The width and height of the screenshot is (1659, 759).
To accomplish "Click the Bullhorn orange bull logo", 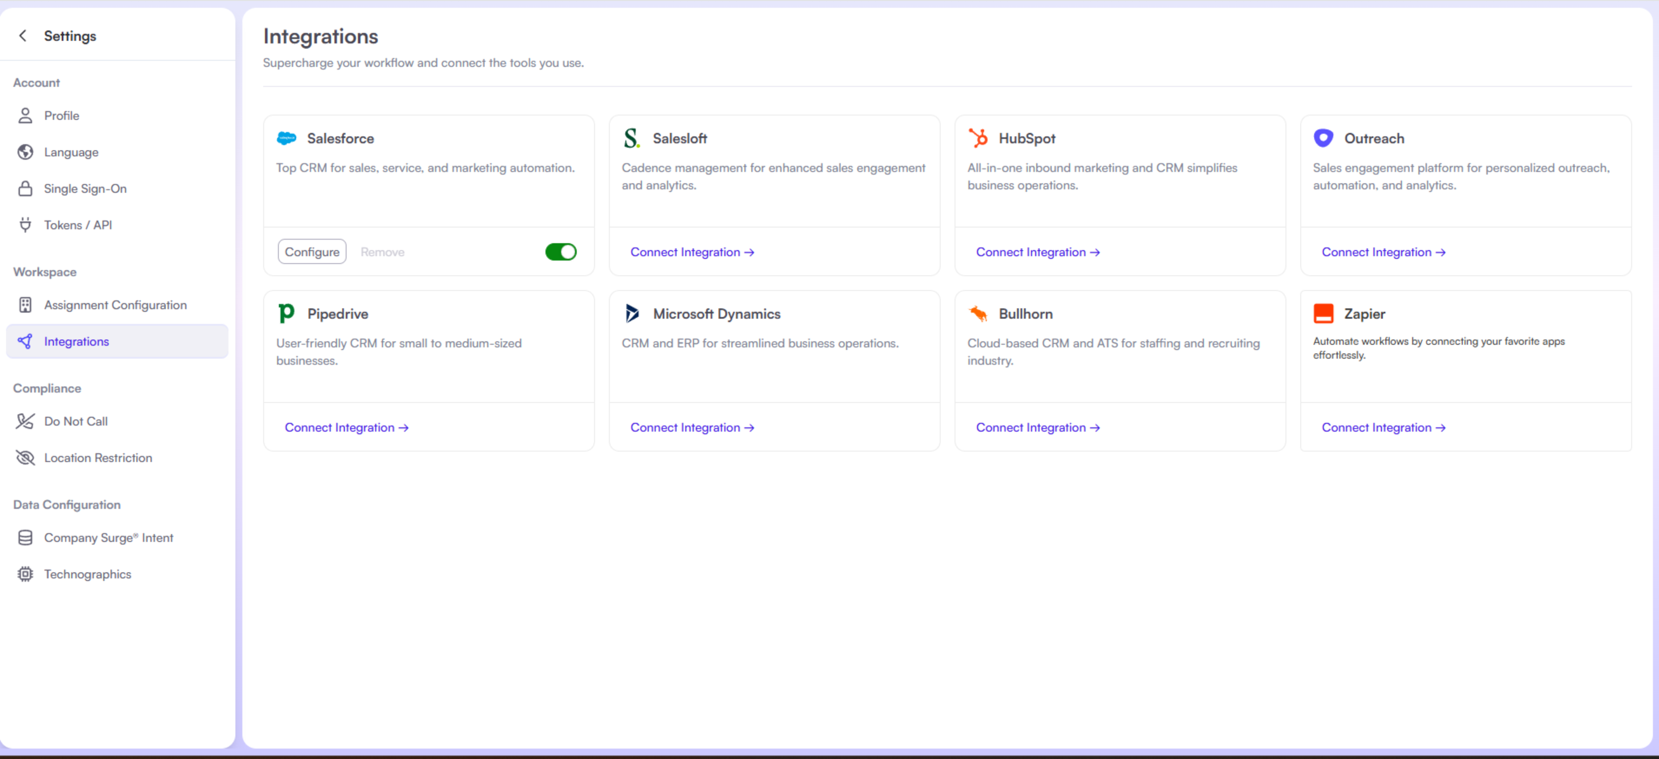I will point(977,314).
